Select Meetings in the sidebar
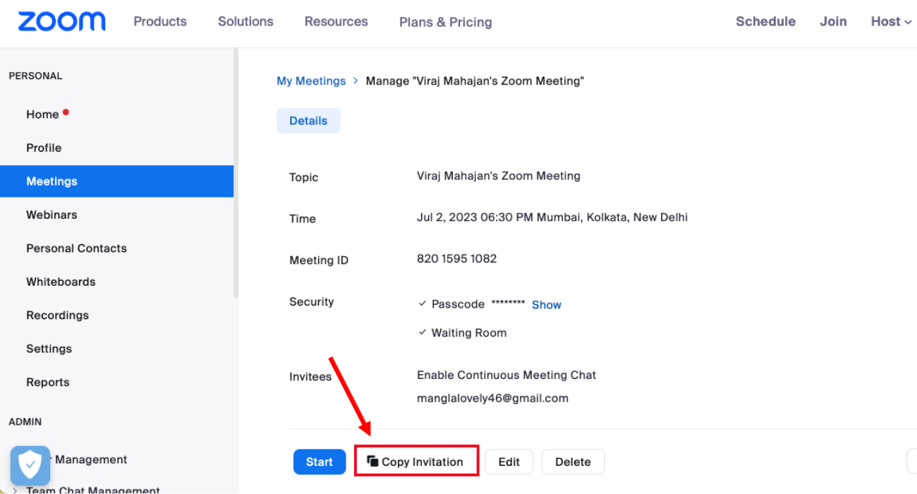 pos(116,181)
